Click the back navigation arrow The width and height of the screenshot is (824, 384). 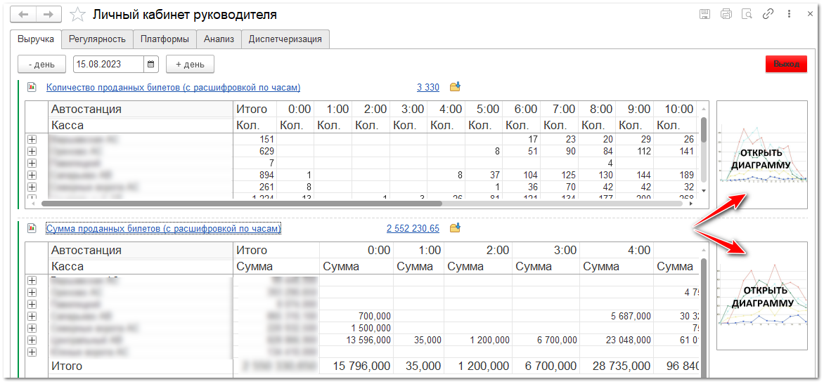pyautogui.click(x=25, y=15)
